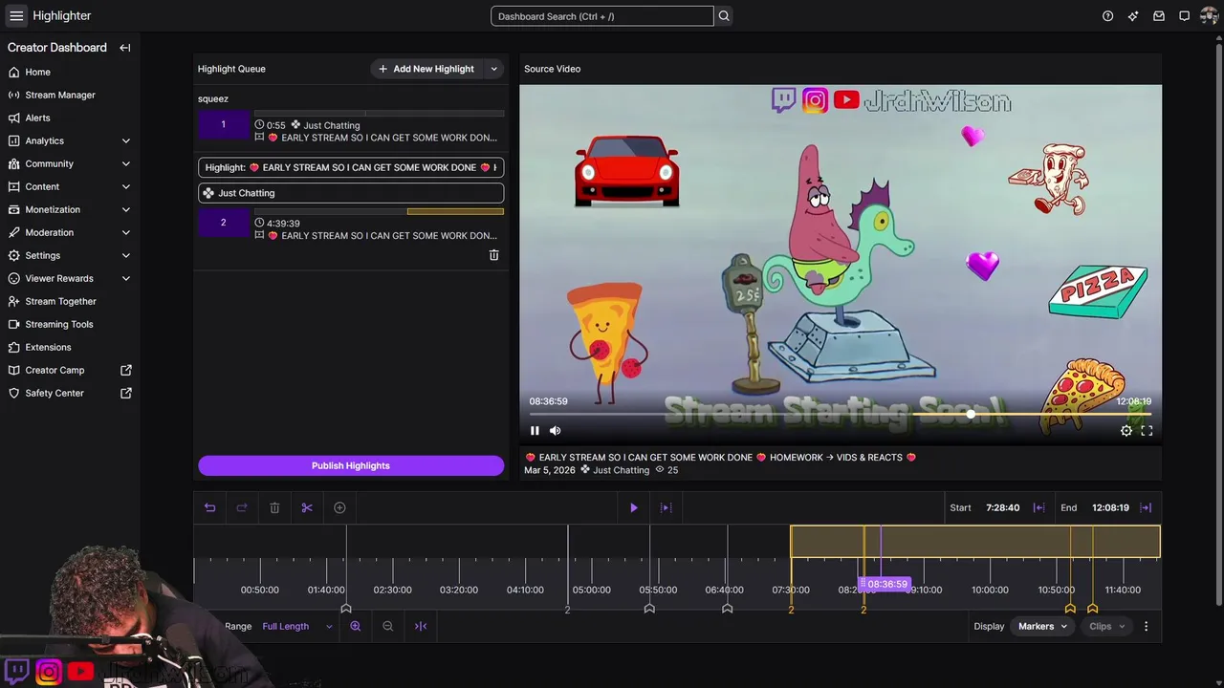Delete highlight 2 with the trash icon

(494, 255)
